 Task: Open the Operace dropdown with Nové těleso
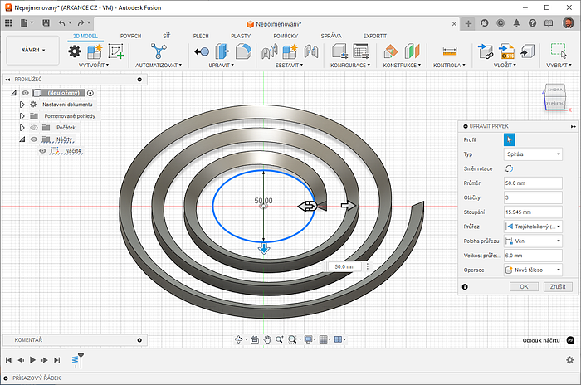(533, 270)
